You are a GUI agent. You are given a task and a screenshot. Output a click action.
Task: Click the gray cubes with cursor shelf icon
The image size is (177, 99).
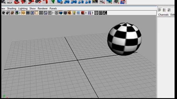102,2
